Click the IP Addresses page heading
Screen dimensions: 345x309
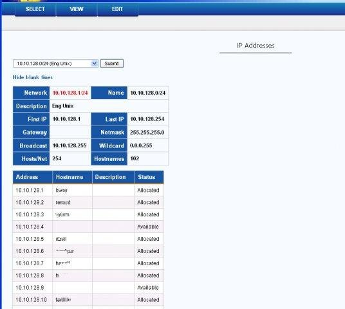256,46
